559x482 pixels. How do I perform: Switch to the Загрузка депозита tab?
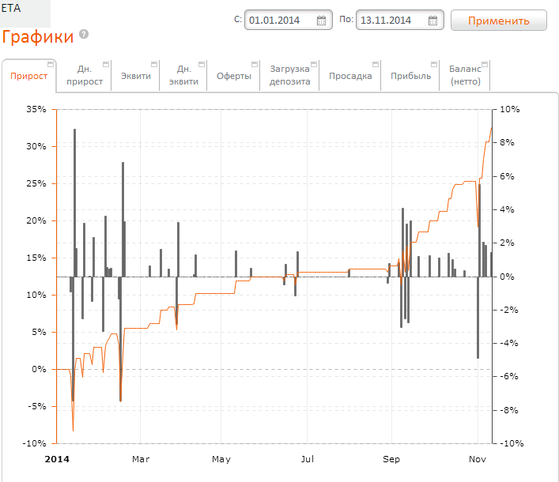click(x=289, y=76)
